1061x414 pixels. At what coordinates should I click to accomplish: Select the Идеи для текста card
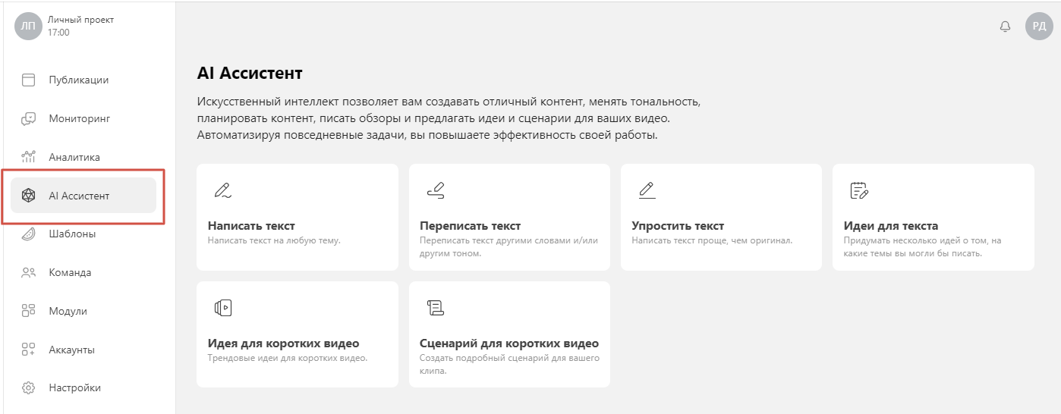pyautogui.click(x=933, y=217)
